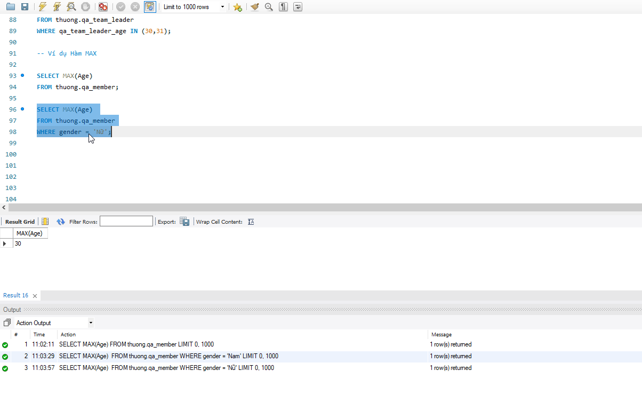This screenshot has width=642, height=410.
Task: Show result grid view icon
Action: point(45,222)
